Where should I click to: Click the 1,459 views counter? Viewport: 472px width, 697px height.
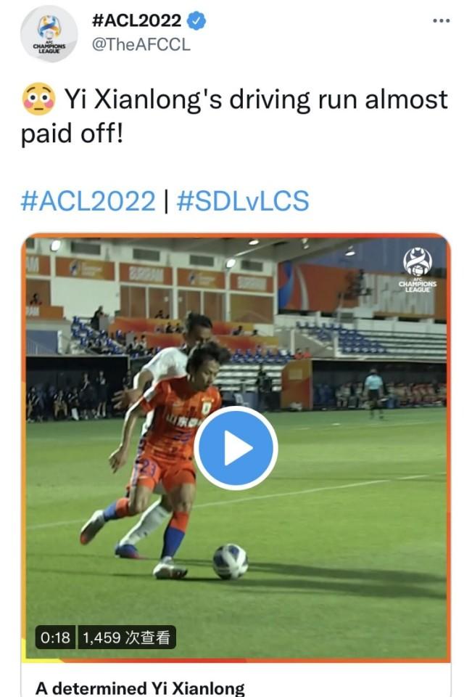[127, 637]
